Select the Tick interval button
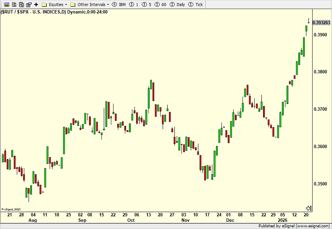Screen dimensions: 332x229 [196, 5]
